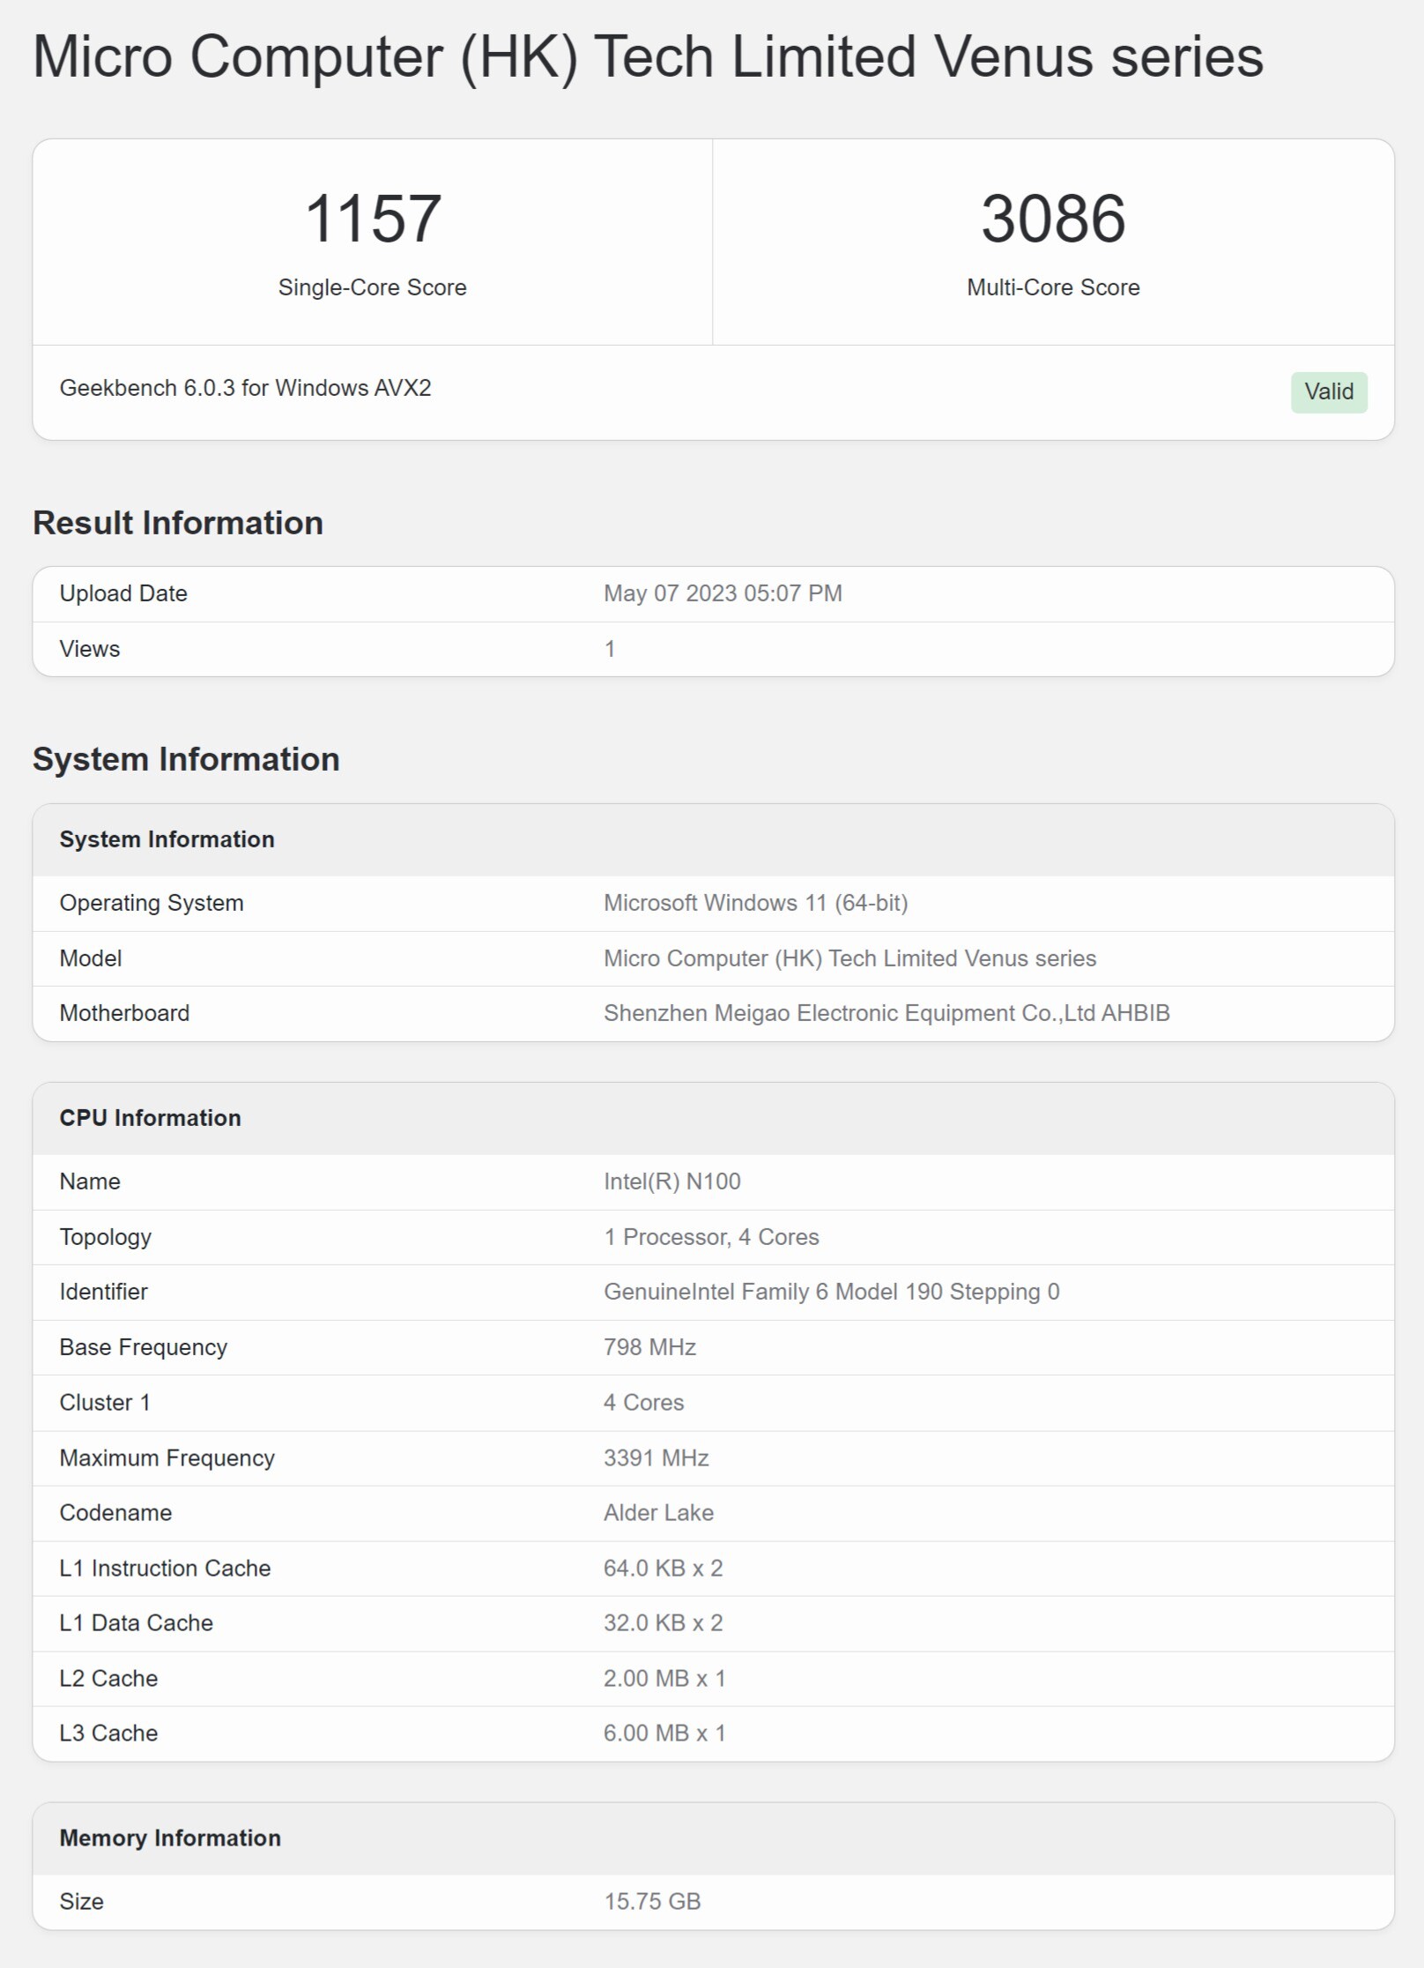Viewport: 1424px width, 1968px height.
Task: Click the Codename value Alder Lake
Action: [x=658, y=1513]
